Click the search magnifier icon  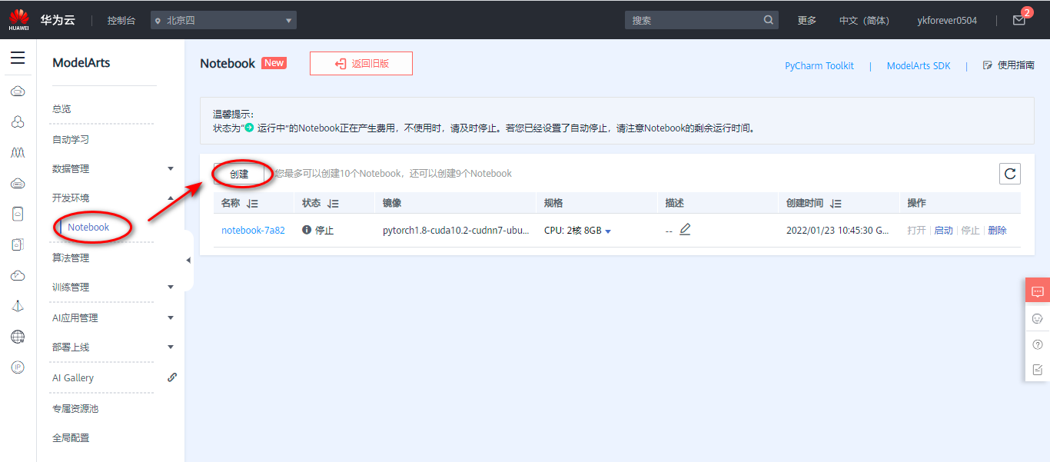(x=769, y=20)
